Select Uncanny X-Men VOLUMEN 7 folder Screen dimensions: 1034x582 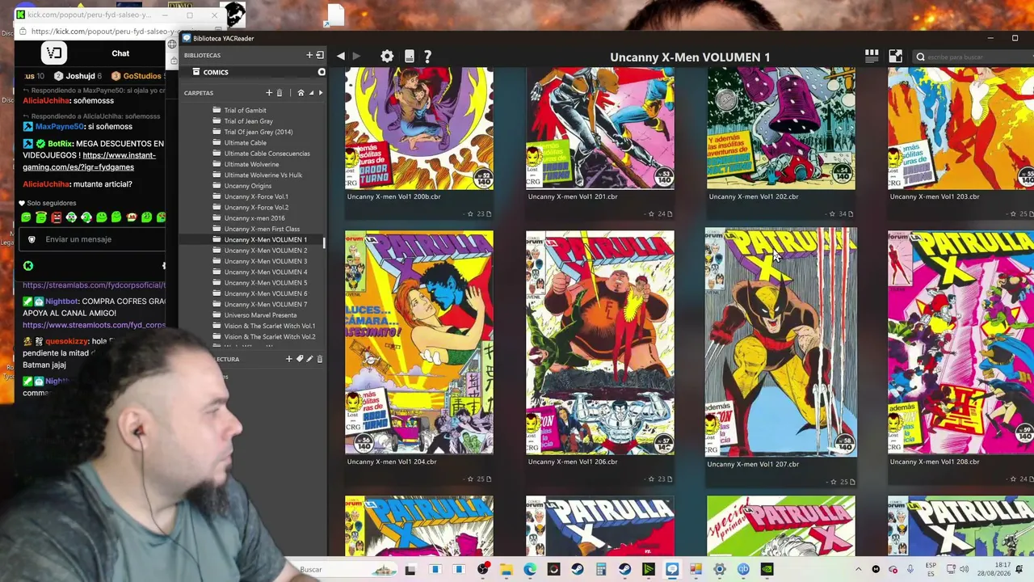click(x=265, y=304)
